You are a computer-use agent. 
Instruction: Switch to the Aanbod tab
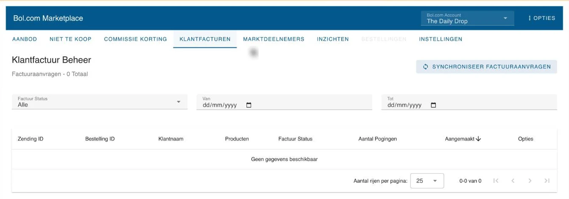pos(25,39)
